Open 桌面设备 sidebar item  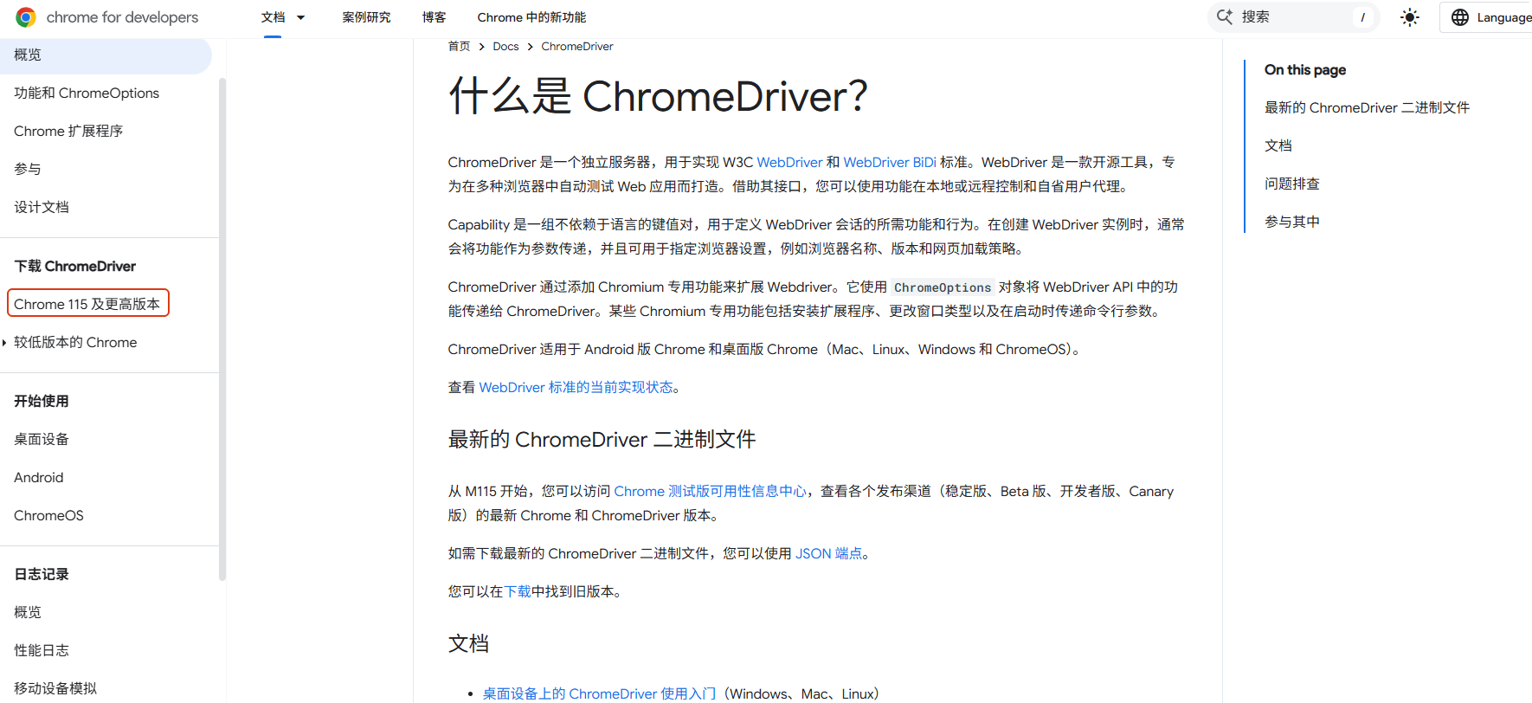42,439
